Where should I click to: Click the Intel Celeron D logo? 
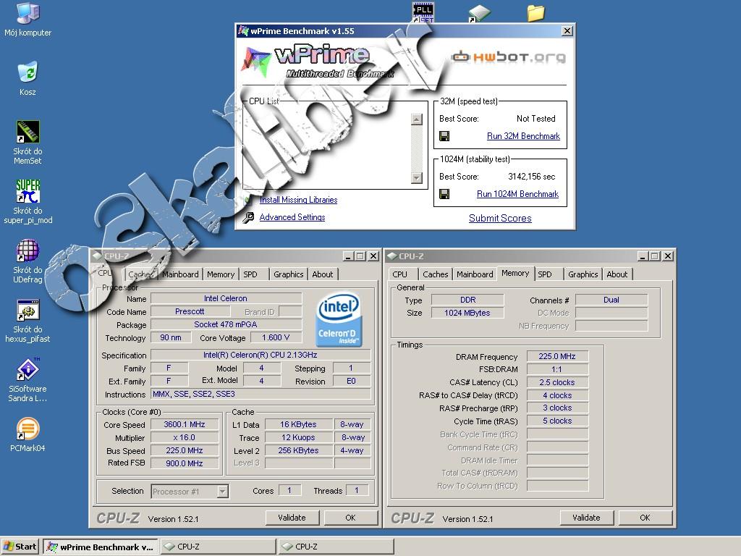point(339,319)
